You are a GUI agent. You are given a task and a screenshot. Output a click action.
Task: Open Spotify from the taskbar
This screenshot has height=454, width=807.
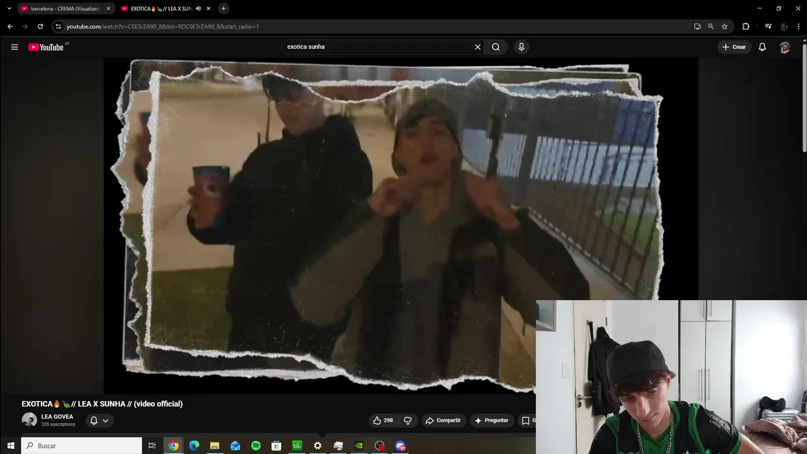(256, 446)
